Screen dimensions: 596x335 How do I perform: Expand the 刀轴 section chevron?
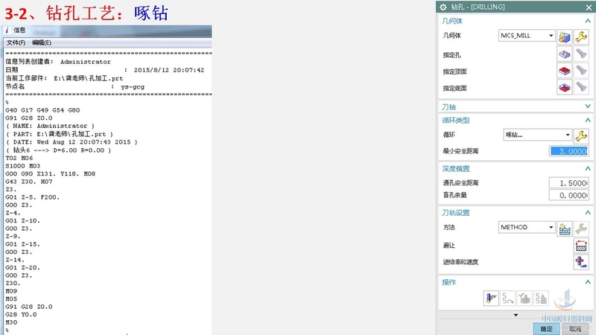tap(588, 106)
